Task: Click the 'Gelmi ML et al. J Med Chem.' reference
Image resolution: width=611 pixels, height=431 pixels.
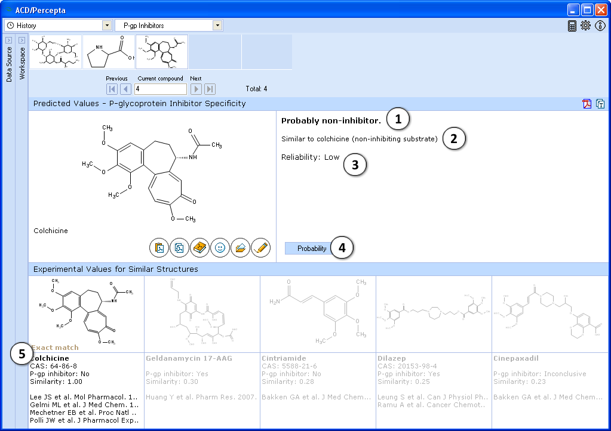Action: pos(84,405)
